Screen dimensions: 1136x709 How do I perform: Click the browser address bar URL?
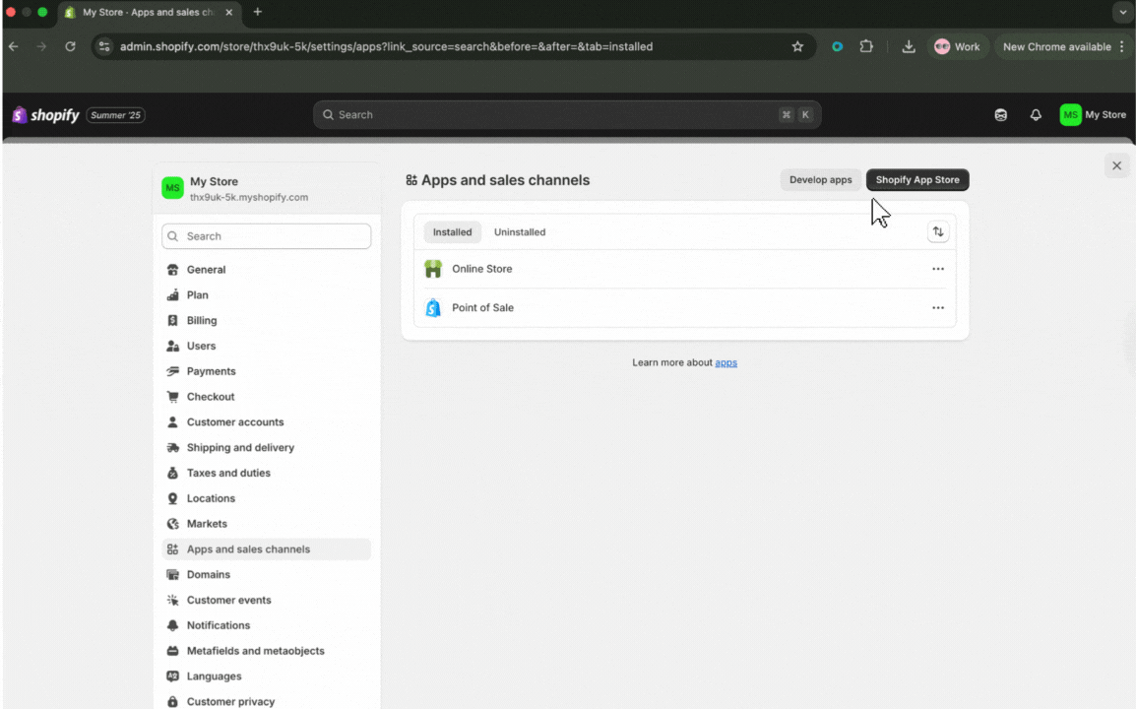(386, 46)
